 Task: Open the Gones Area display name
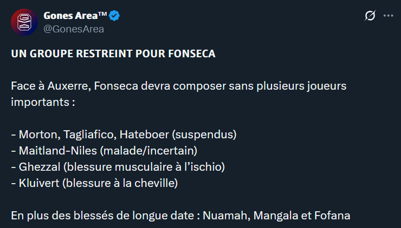pos(75,16)
